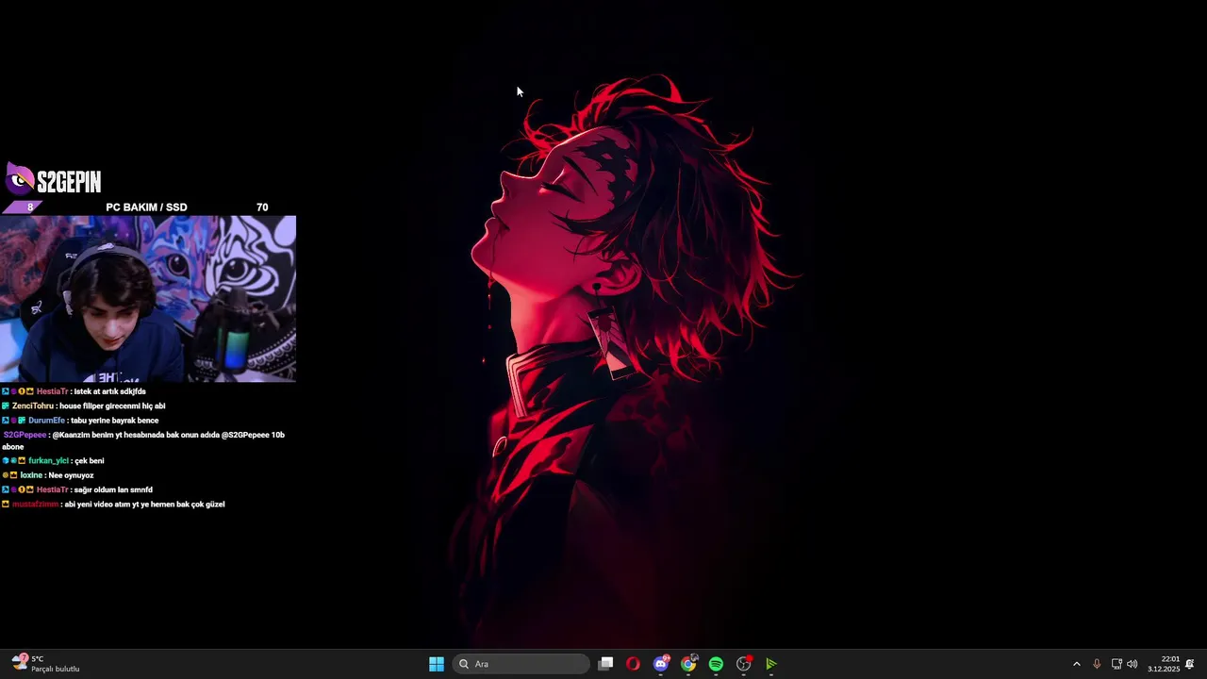Click the PC BAKIM / SSD title text

coord(146,207)
